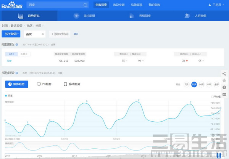Select the 全部 range option
This screenshot has height=159, width=229.
[x=216, y=85]
